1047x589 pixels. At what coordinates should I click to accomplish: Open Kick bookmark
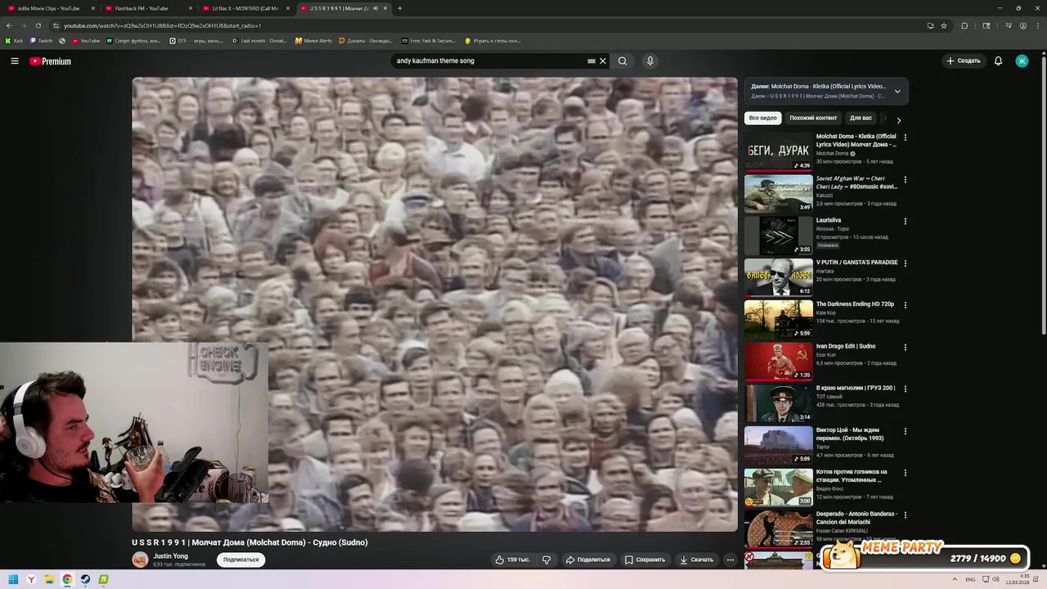point(14,40)
